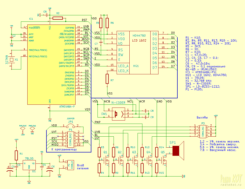Screen dimensions: 245x189
Task: Select the LED_A pin on the LCD
Action: [124, 66]
